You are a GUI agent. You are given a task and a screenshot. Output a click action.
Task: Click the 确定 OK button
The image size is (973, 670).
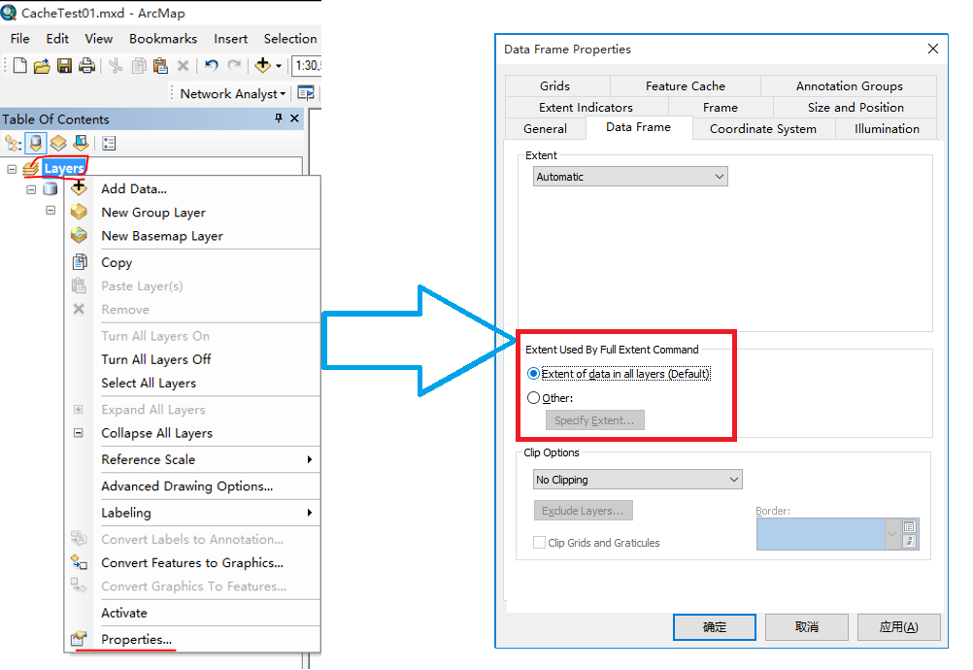[715, 627]
